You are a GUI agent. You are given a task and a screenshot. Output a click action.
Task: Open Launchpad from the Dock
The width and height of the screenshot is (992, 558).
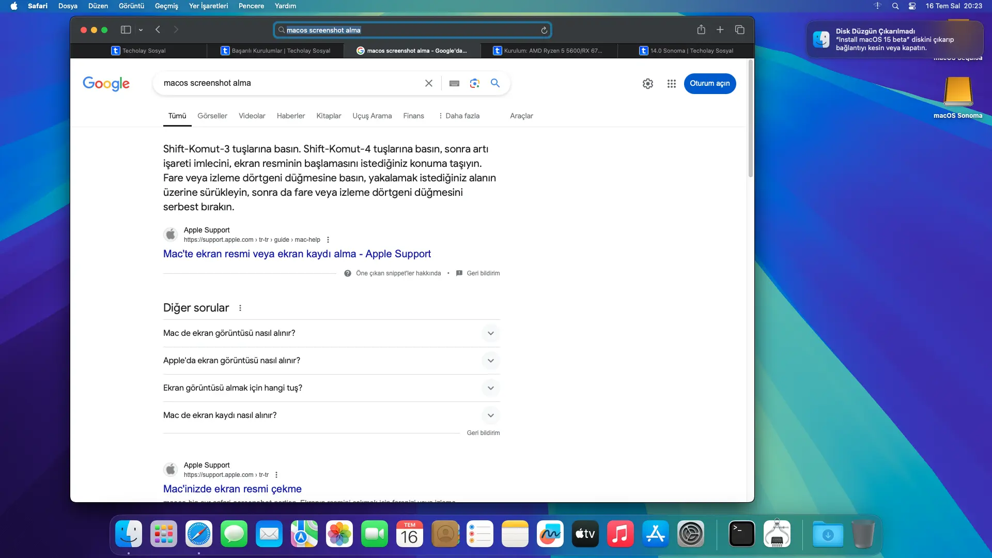pos(164,534)
